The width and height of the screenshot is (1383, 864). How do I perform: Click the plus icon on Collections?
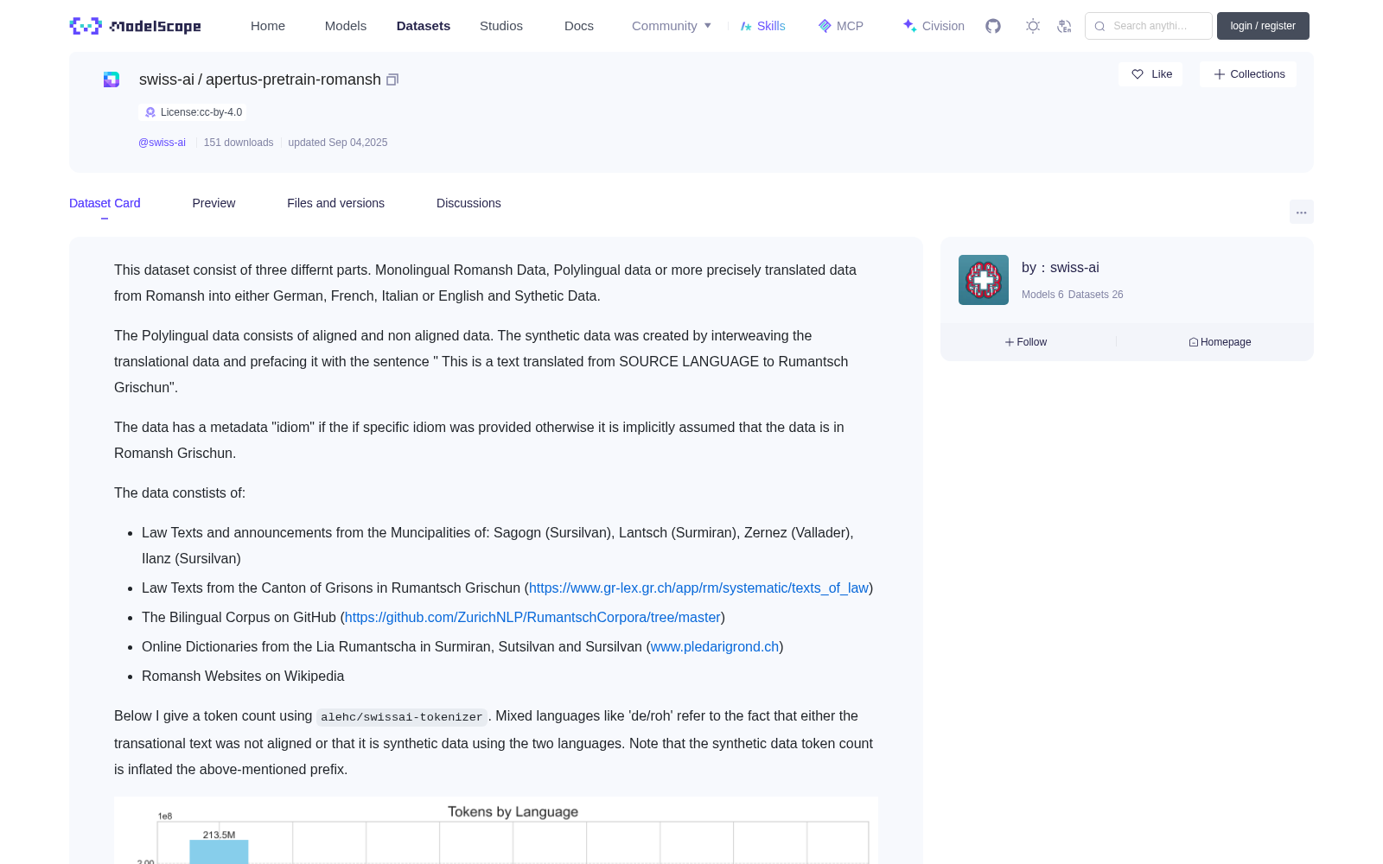[x=1220, y=74]
